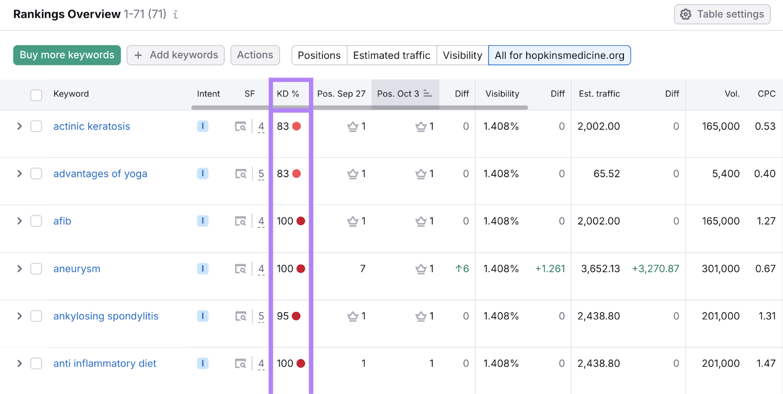Screen dimensions: 783x394
Task: Click Intent badge for aneurysm
Action: pos(203,269)
